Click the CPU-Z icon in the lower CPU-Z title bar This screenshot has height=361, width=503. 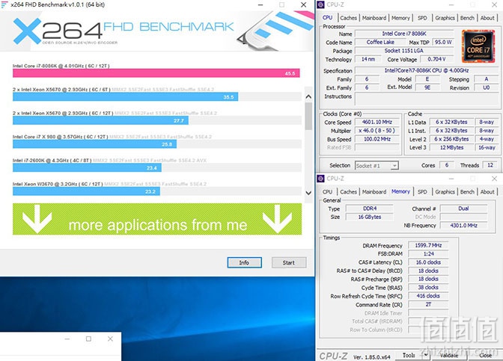click(320, 179)
